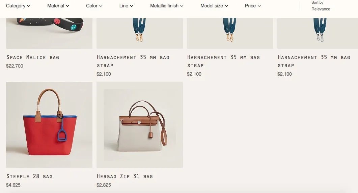
Task: Expand the Price filter dropdown
Action: [x=253, y=6]
